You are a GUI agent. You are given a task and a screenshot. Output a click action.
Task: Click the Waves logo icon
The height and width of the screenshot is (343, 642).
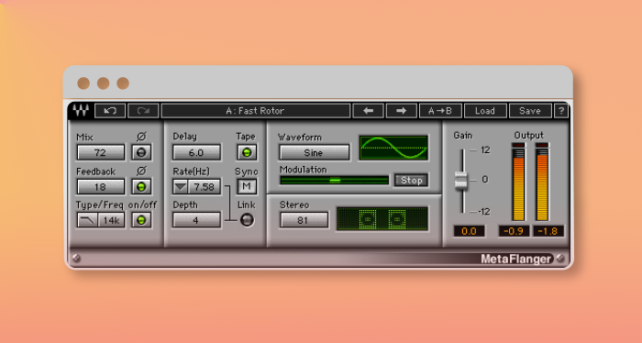tap(81, 111)
